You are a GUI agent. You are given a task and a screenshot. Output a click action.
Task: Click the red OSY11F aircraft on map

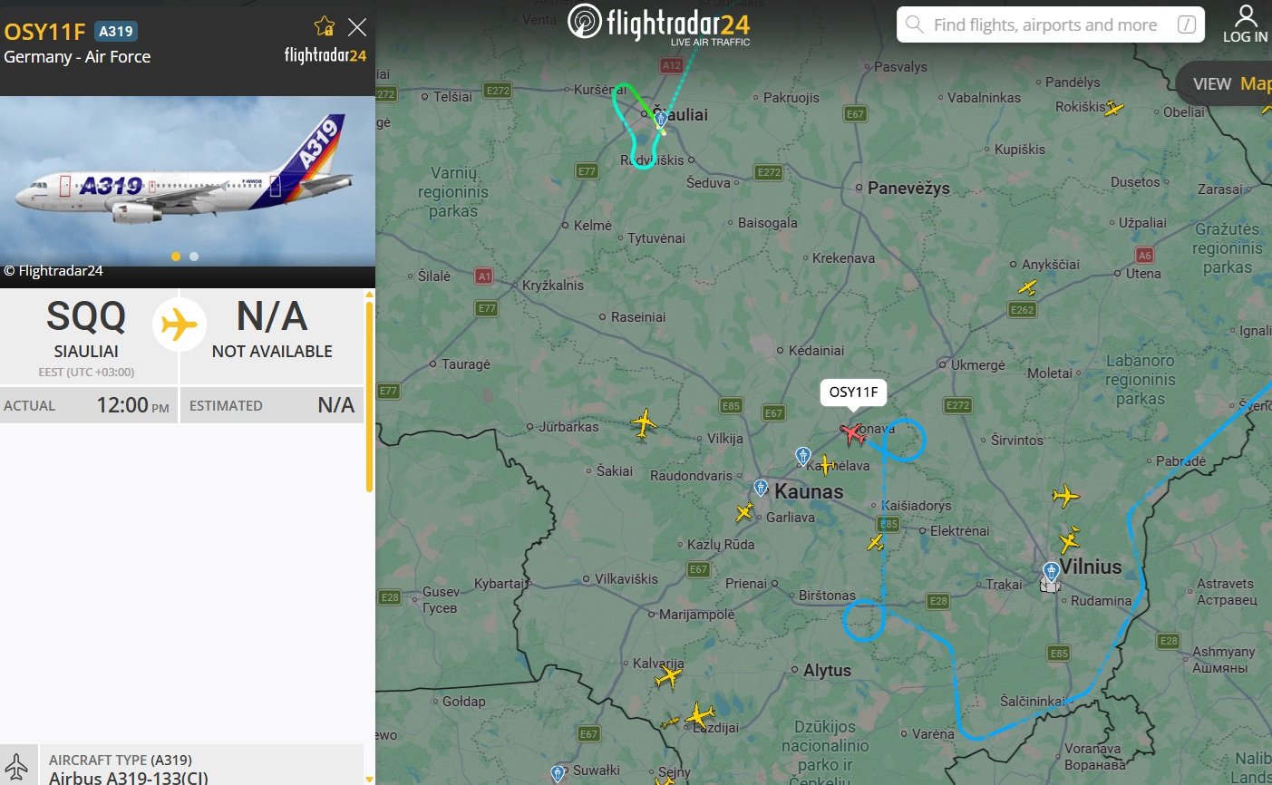pos(852,433)
